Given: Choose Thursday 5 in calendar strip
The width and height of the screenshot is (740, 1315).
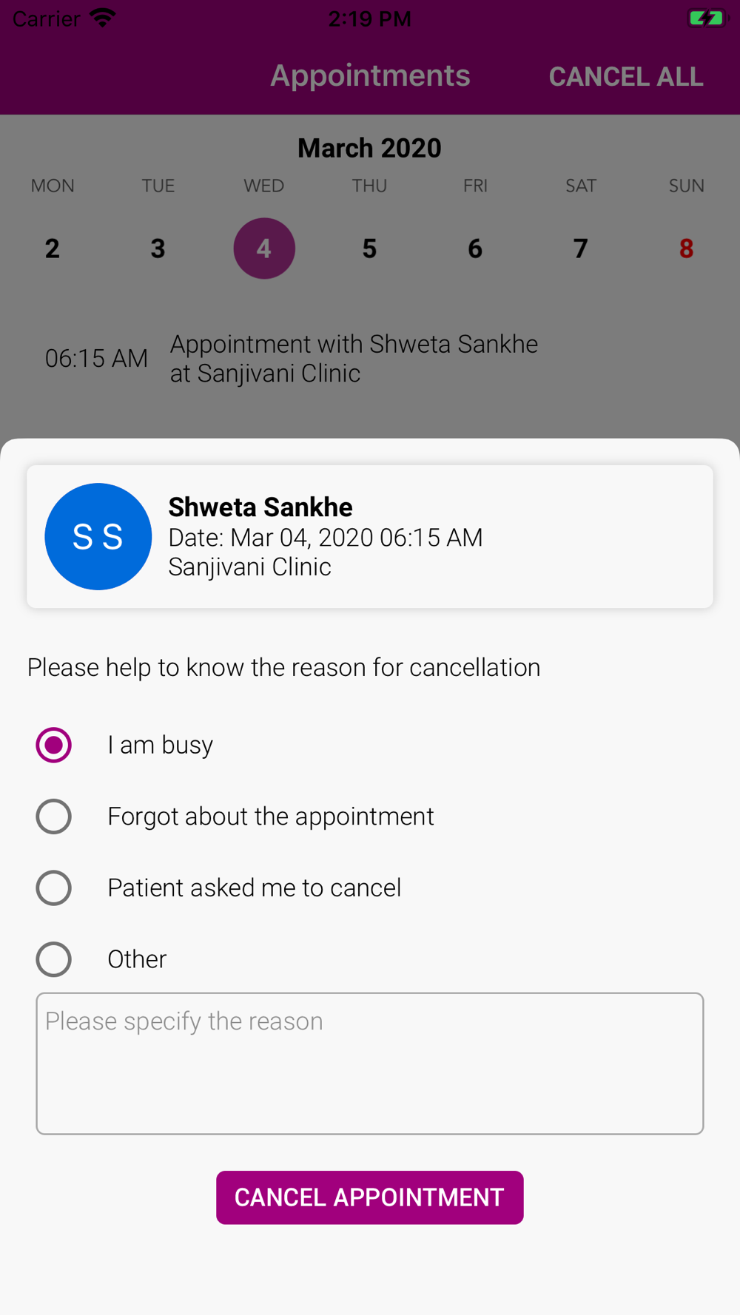Looking at the screenshot, I should [x=370, y=249].
